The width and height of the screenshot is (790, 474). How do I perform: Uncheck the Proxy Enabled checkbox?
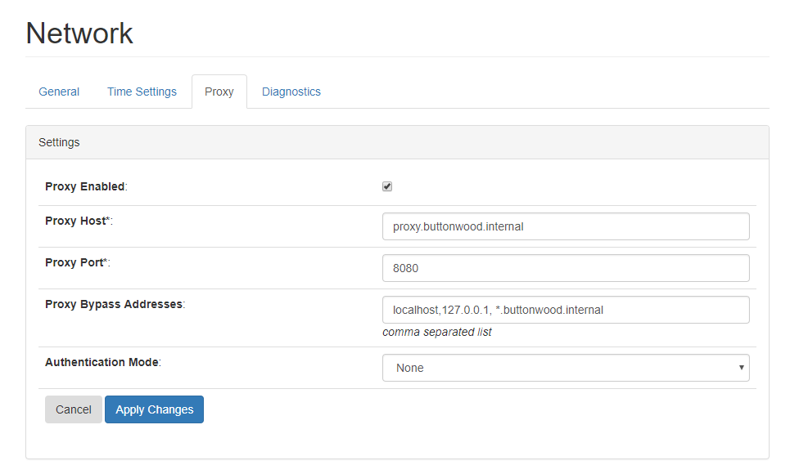[387, 186]
